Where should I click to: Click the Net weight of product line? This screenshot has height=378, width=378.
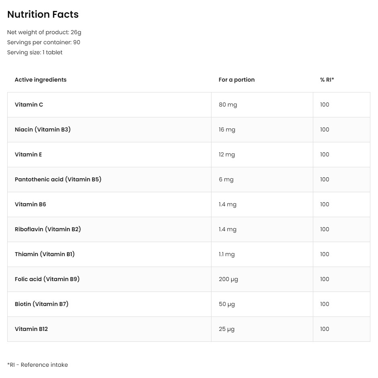[x=44, y=32]
